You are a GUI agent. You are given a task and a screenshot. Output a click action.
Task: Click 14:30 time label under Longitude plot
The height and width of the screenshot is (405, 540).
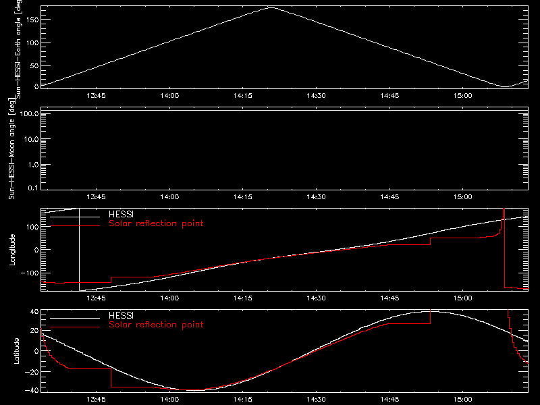316,298
